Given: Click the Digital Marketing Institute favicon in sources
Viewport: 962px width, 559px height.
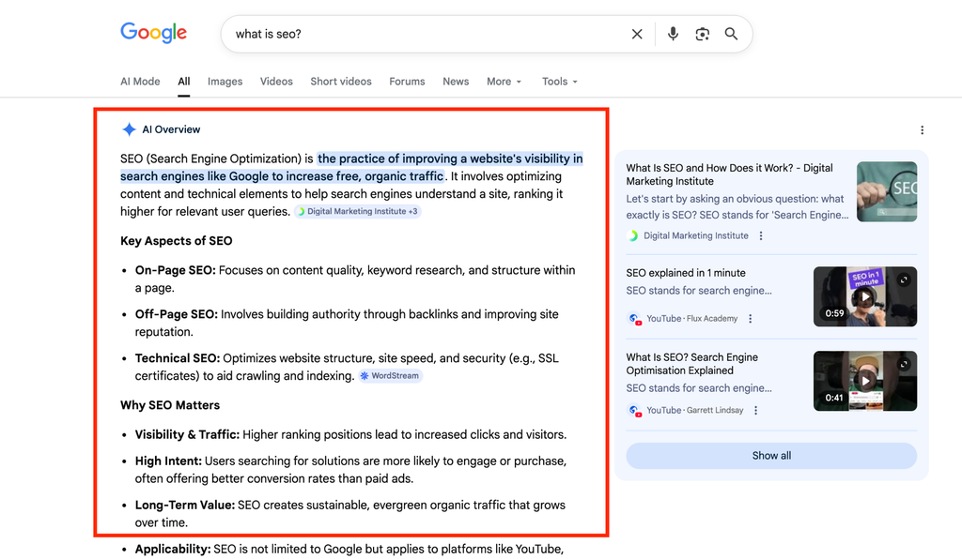Looking at the screenshot, I should 633,235.
